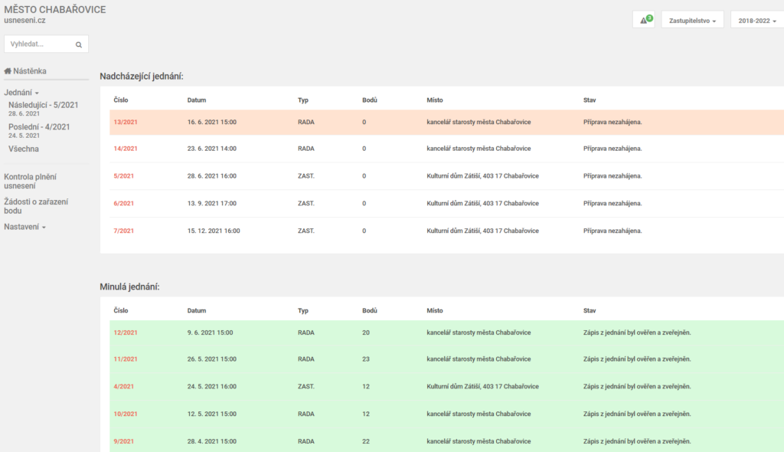
Task: Open Nástěnka home dashboard
Action: click(25, 71)
